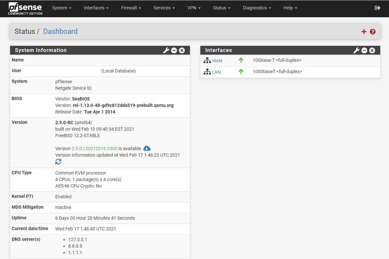This screenshot has height=259, width=389.
Task: Select the uptime value 6 Days
Action: [95, 218]
